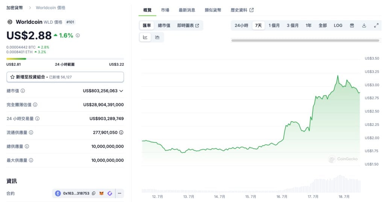Navigate to 加密貨幣 breadcrumb link

pos(15,8)
